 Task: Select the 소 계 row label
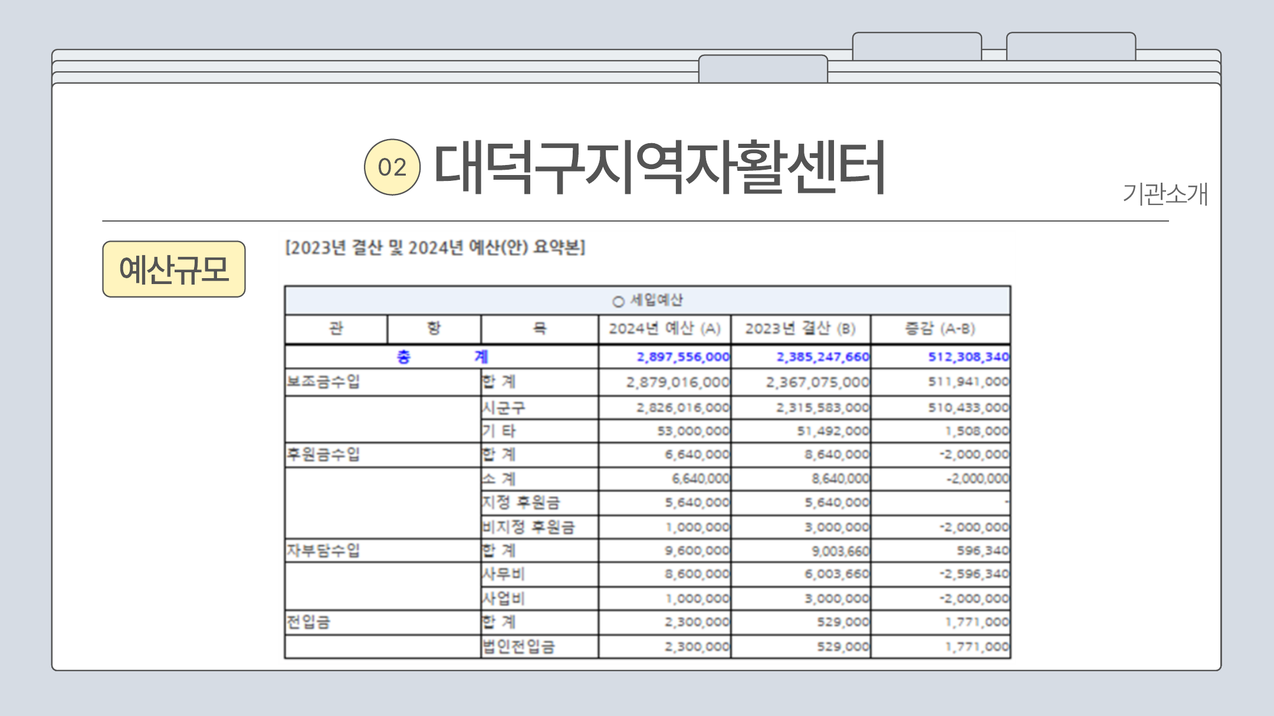[499, 479]
